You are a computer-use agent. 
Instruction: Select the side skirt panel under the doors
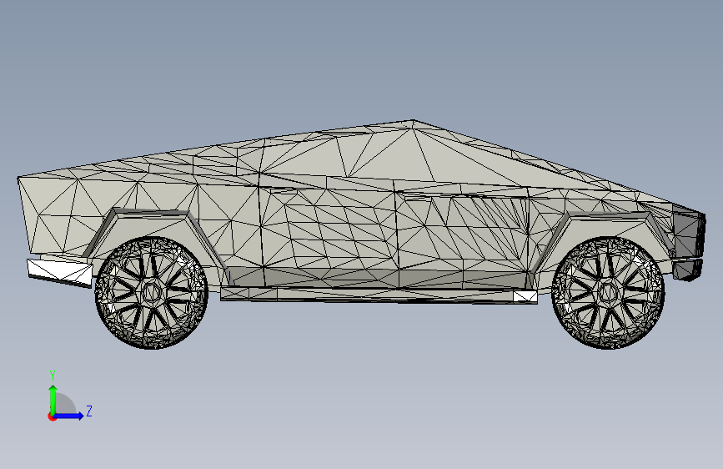378,295
